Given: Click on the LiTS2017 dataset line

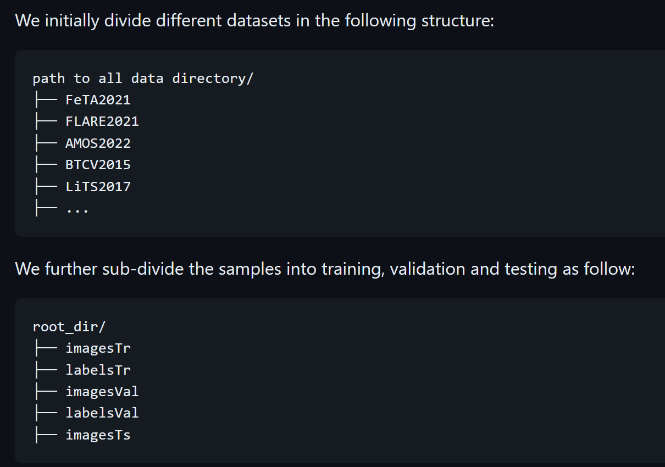Looking at the screenshot, I should (x=98, y=187).
